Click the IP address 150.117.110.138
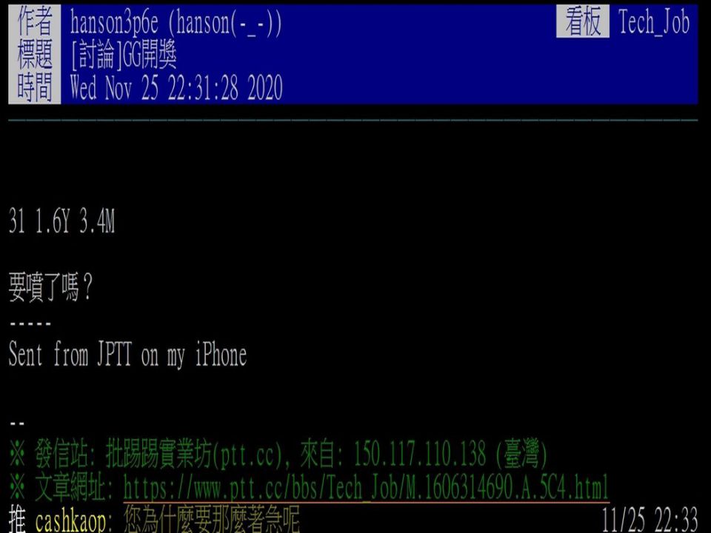The image size is (711, 533). tap(419, 454)
